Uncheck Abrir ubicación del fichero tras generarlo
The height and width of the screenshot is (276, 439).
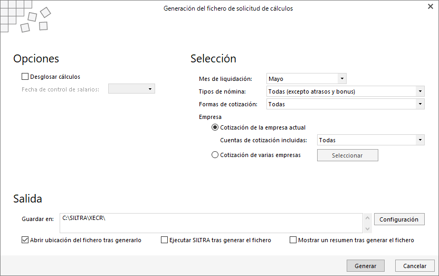pyautogui.click(x=25, y=240)
